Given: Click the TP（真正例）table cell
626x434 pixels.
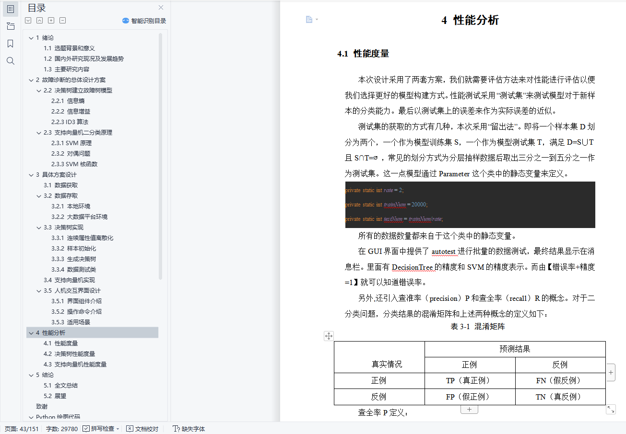Looking at the screenshot, I should click(470, 381).
